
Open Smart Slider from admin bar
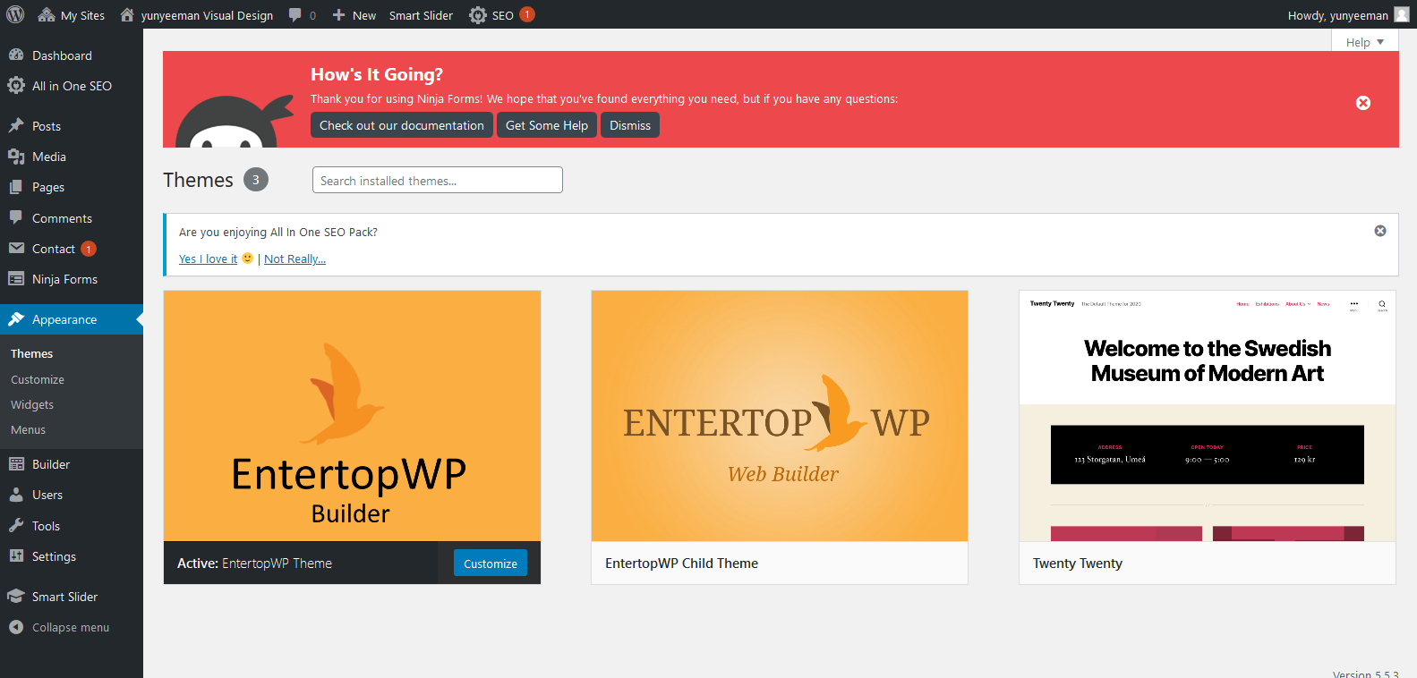pyautogui.click(x=421, y=15)
